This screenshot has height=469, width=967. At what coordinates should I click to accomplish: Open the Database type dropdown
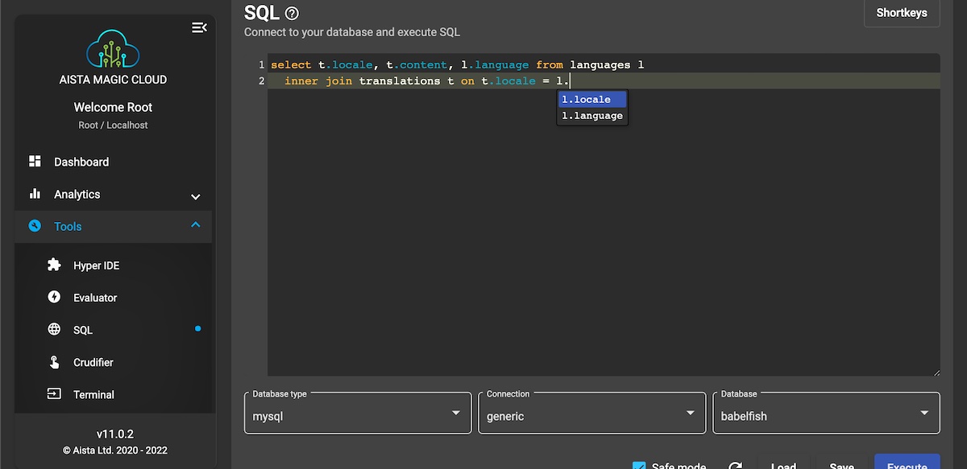(357, 413)
